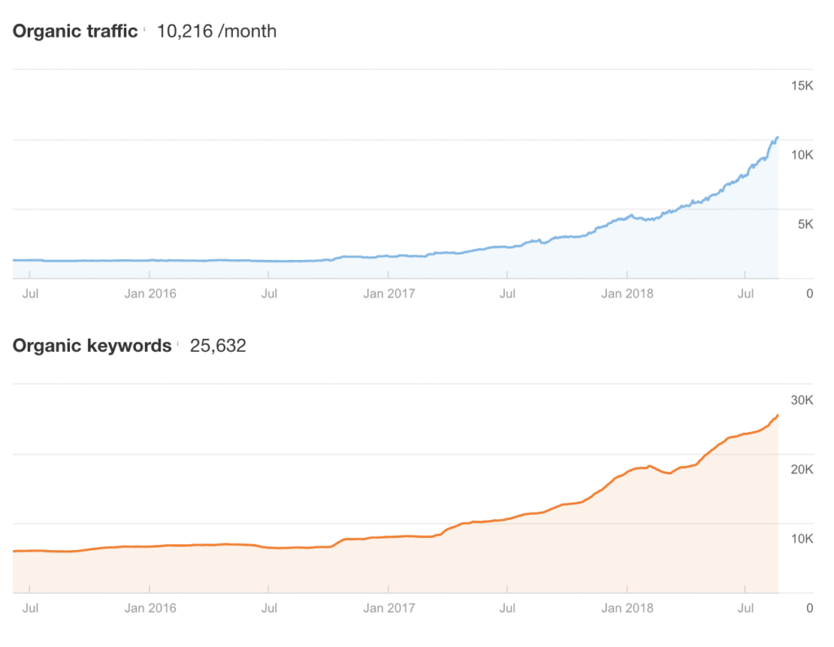Screen dimensions: 834x647
Task: Click the 30K axis label on keywords chart
Action: [801, 400]
